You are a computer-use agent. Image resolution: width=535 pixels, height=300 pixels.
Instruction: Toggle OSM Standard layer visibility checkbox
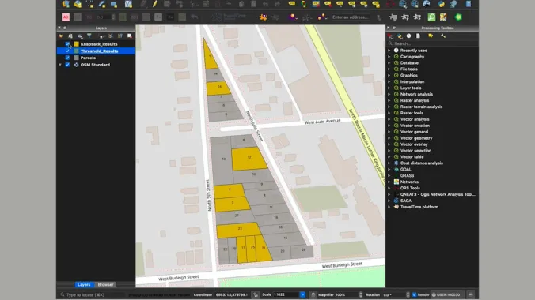(x=67, y=65)
